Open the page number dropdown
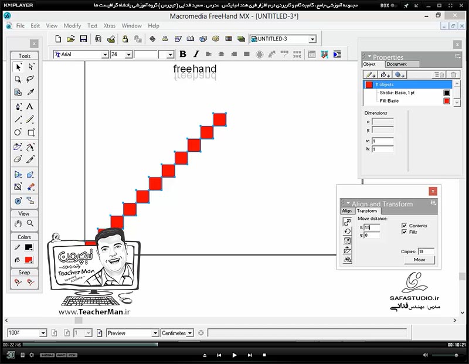The height and width of the screenshot is (364, 469). coord(89,333)
